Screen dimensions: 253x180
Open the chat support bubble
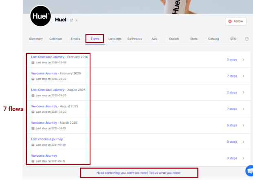pyautogui.click(x=249, y=171)
